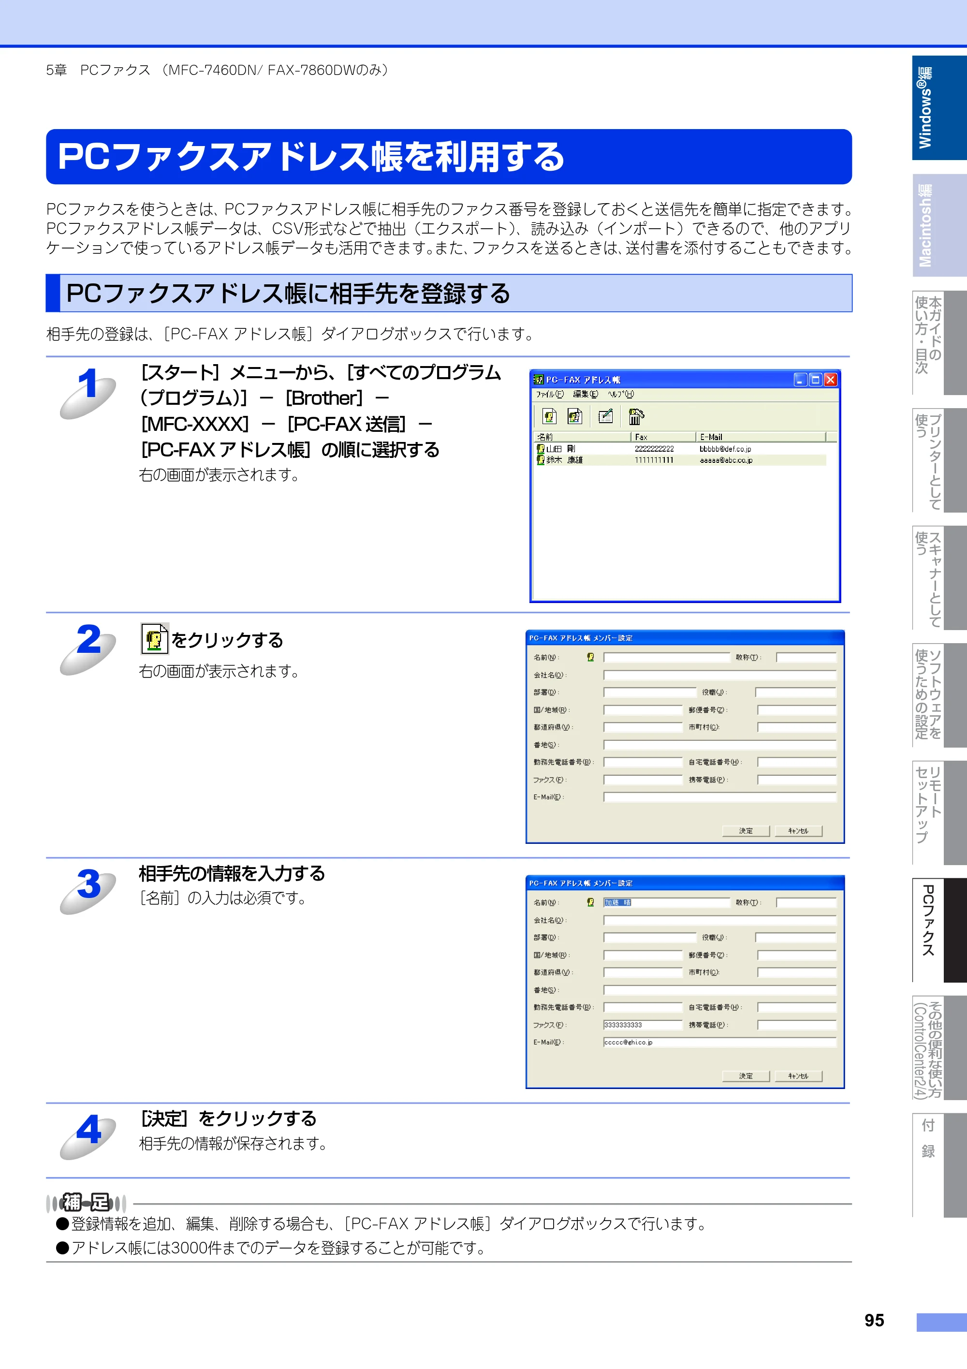Click the bbbbb@def.co.jp email cell
Screen dimensions: 967x1369
(x=725, y=448)
